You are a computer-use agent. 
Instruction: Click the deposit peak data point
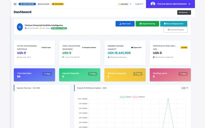pyautogui.click(x=168, y=99)
